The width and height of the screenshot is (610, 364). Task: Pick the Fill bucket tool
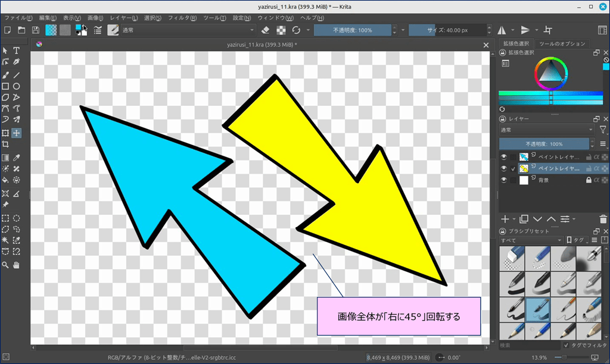tap(5, 180)
